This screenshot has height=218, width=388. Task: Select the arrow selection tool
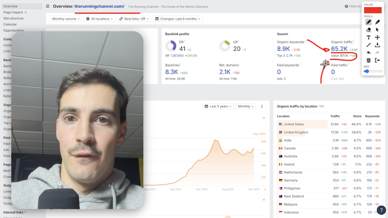[377, 30]
